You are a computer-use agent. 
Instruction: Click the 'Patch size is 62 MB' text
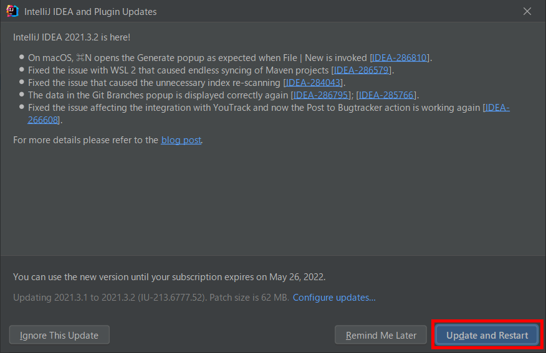tap(249, 298)
